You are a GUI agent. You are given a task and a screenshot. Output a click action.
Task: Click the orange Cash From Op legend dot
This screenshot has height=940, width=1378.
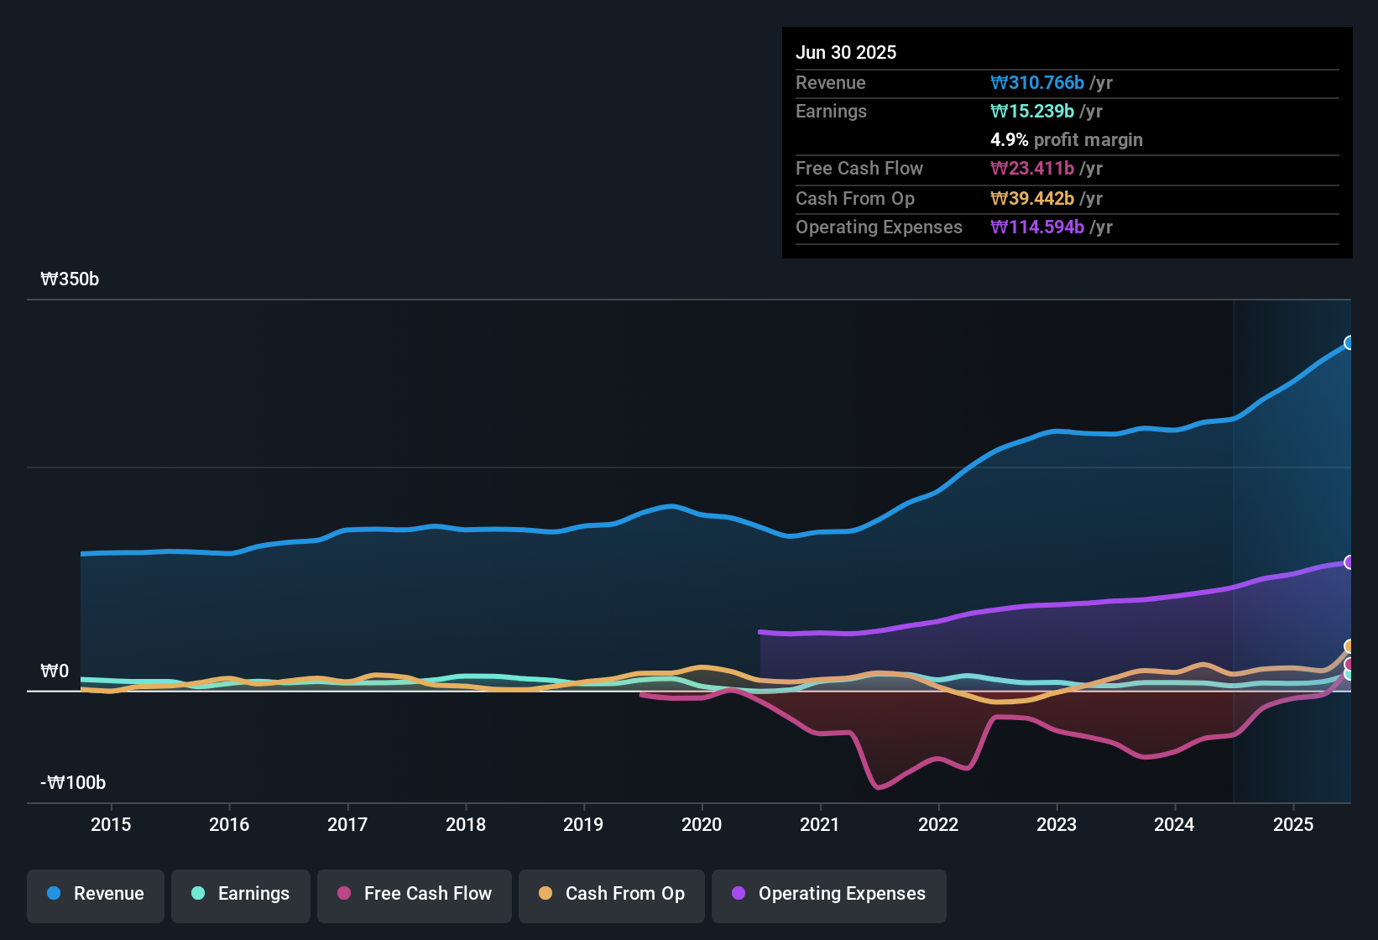pyautogui.click(x=545, y=894)
